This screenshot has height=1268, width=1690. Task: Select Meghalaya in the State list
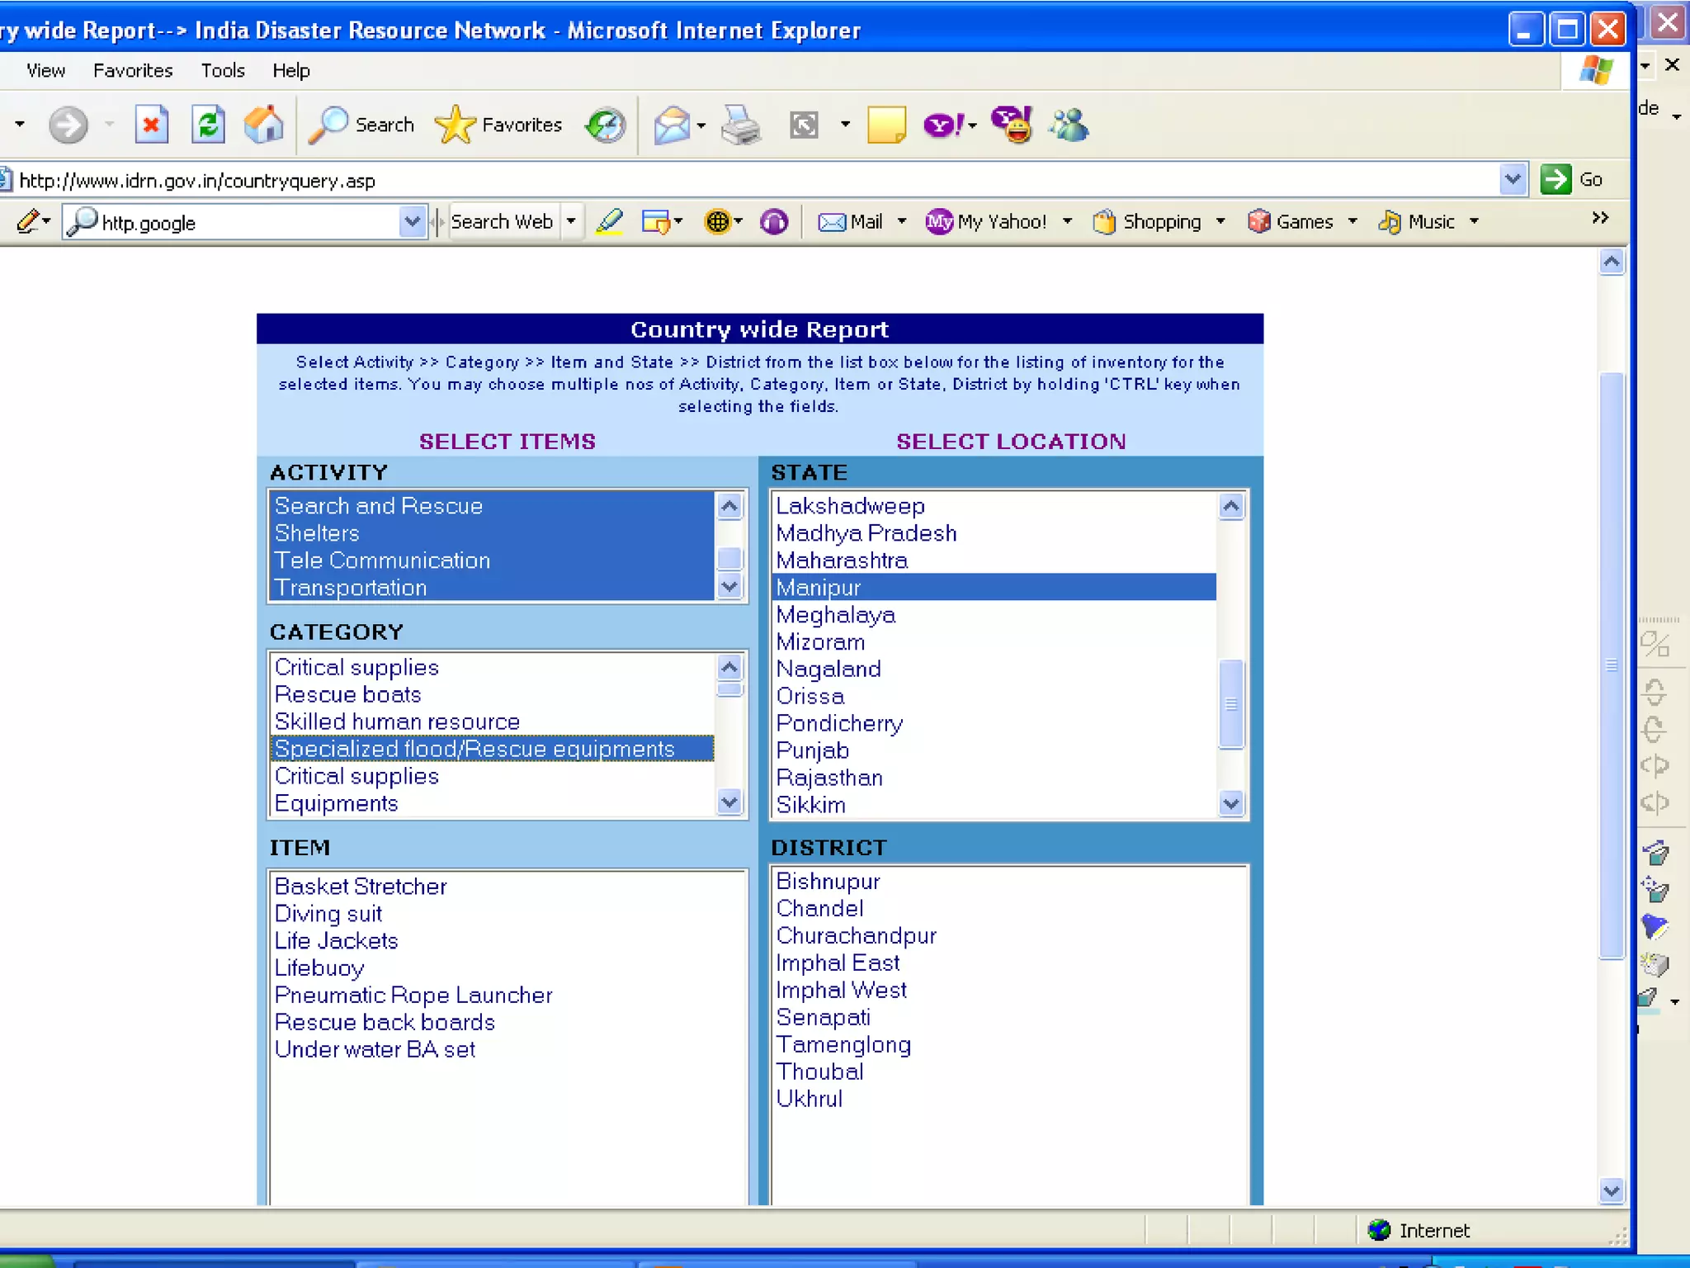tap(835, 615)
